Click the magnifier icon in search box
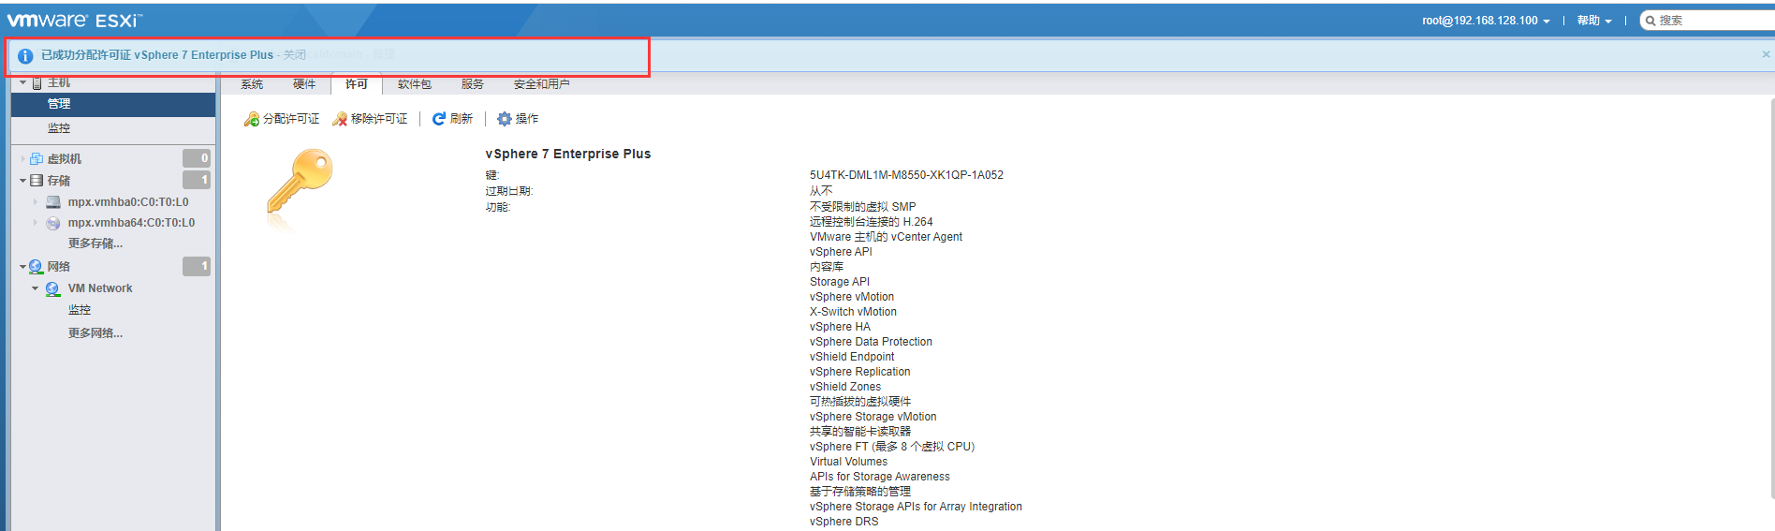 (1650, 21)
